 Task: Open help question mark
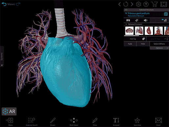click(146, 4)
